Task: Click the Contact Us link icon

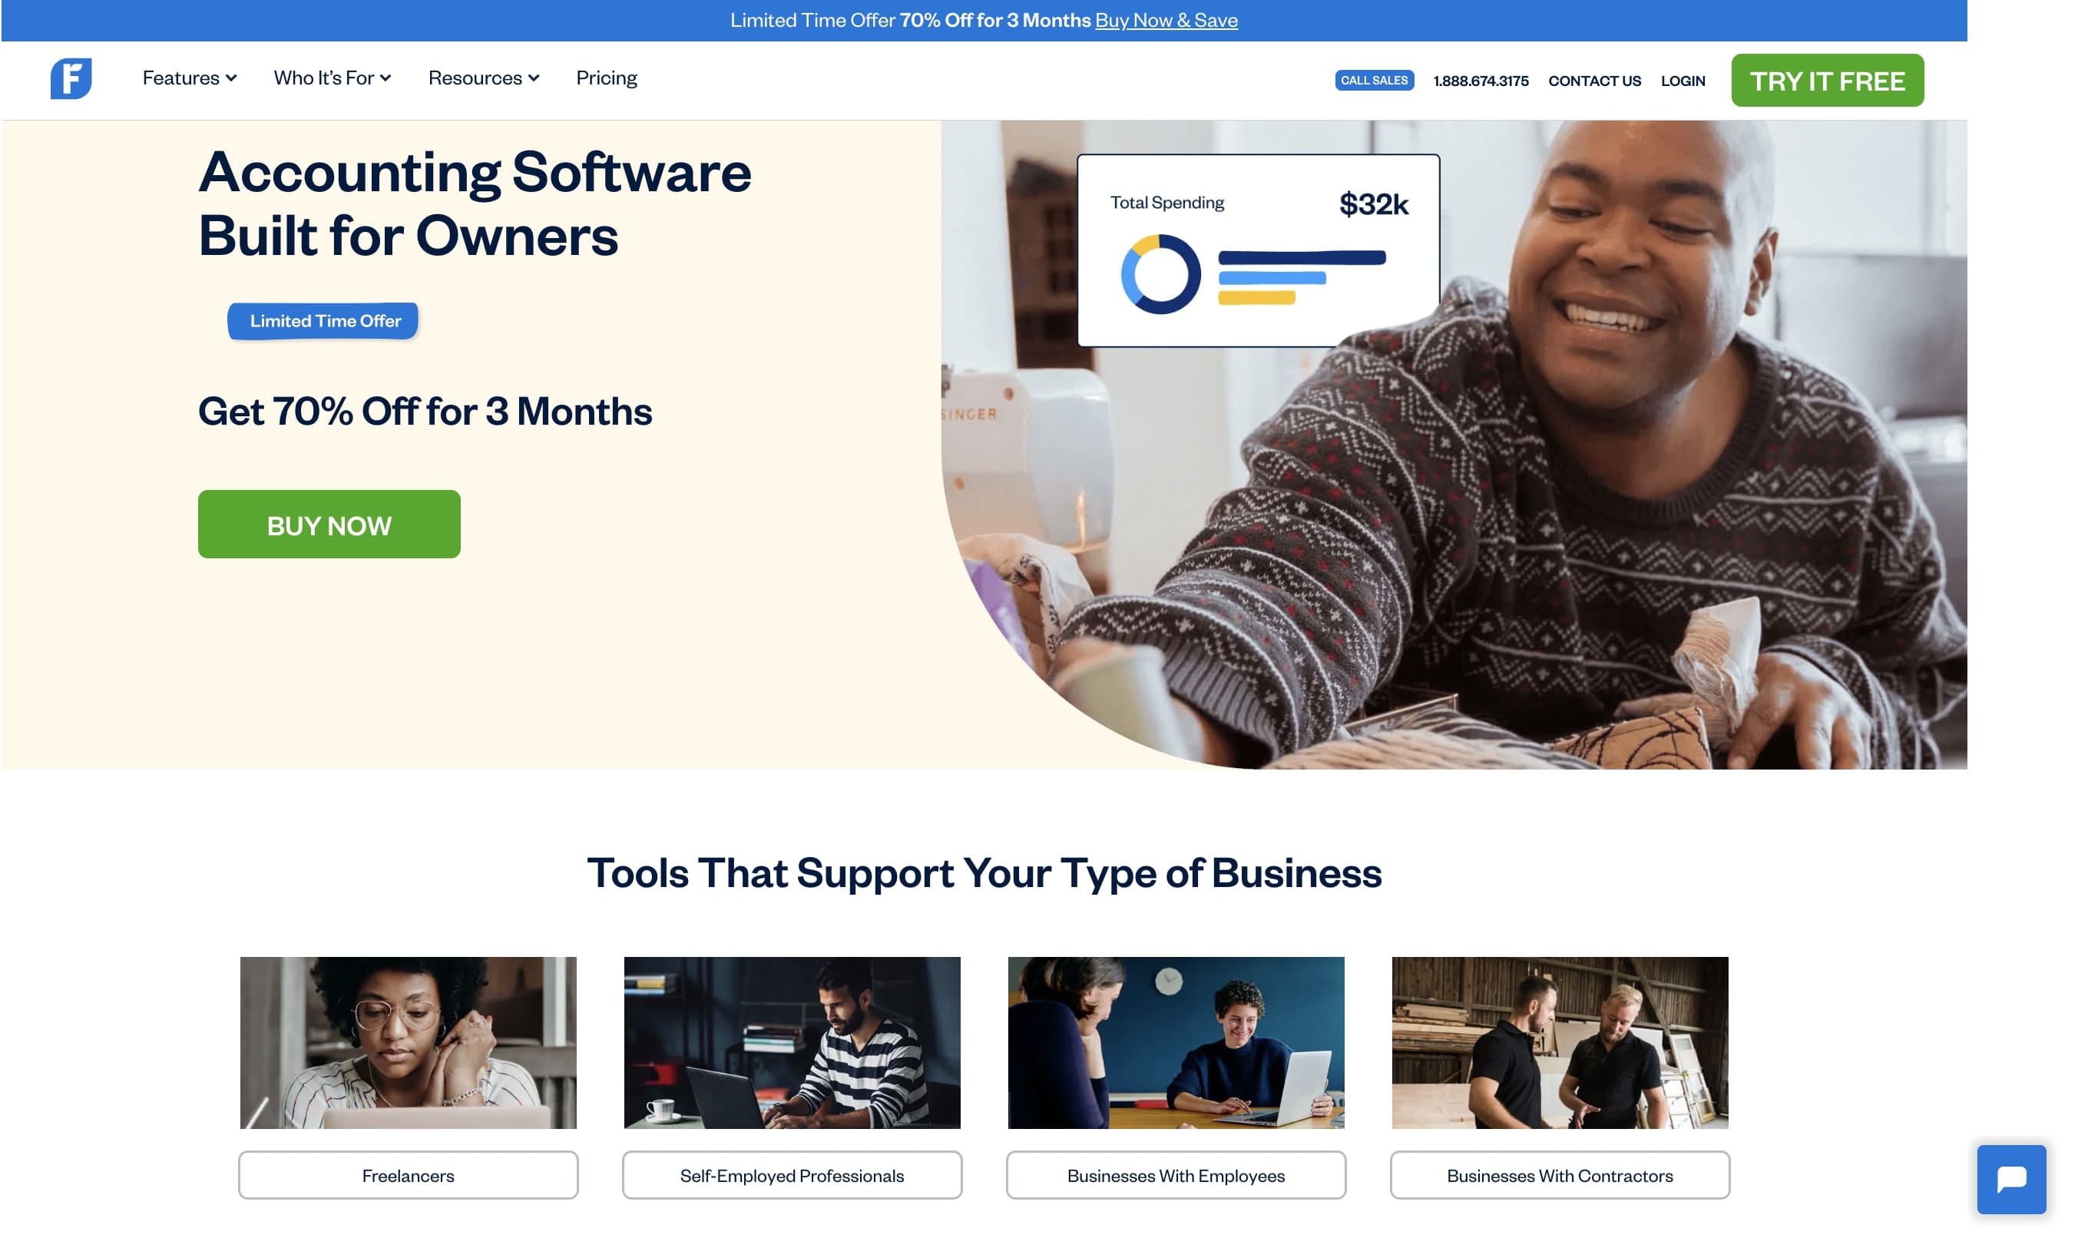Action: coord(1594,80)
